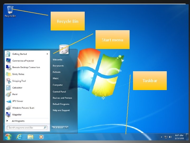The height and width of the screenshot is (143, 190).
Task: Expand the Getting Started submenu arrow
Action: pos(47,54)
